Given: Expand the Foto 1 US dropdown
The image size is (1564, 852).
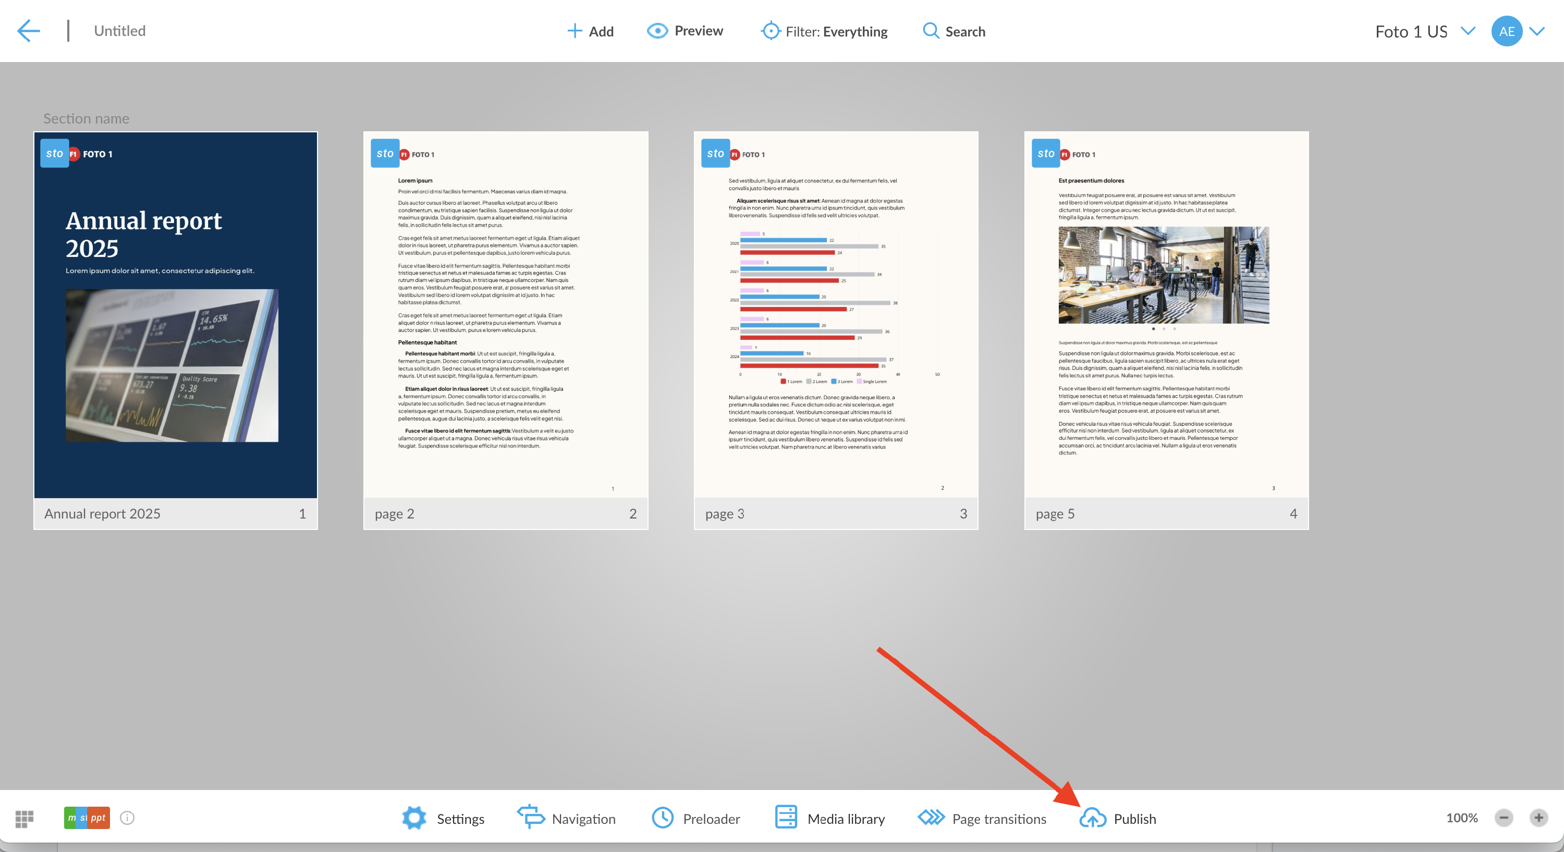Looking at the screenshot, I should (x=1468, y=31).
